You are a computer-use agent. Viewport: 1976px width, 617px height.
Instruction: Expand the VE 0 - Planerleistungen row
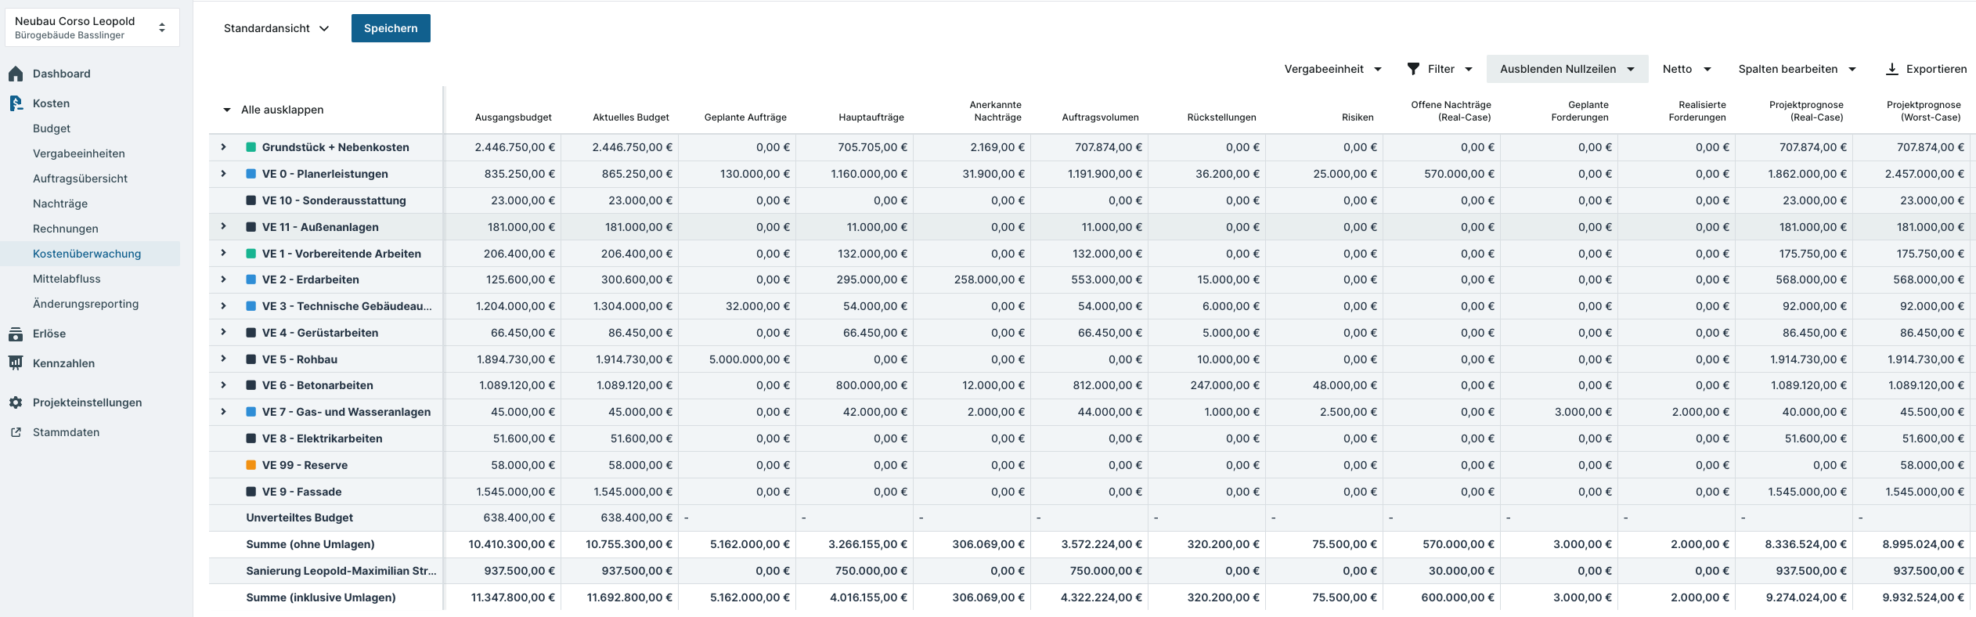pos(223,173)
